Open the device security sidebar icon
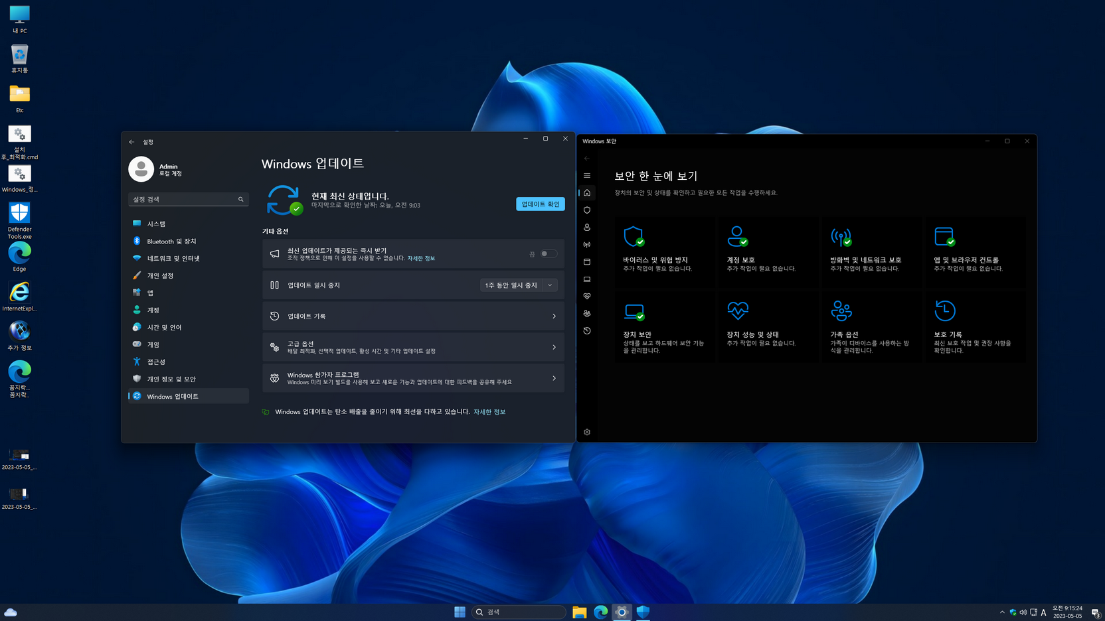The height and width of the screenshot is (621, 1105). click(x=587, y=279)
